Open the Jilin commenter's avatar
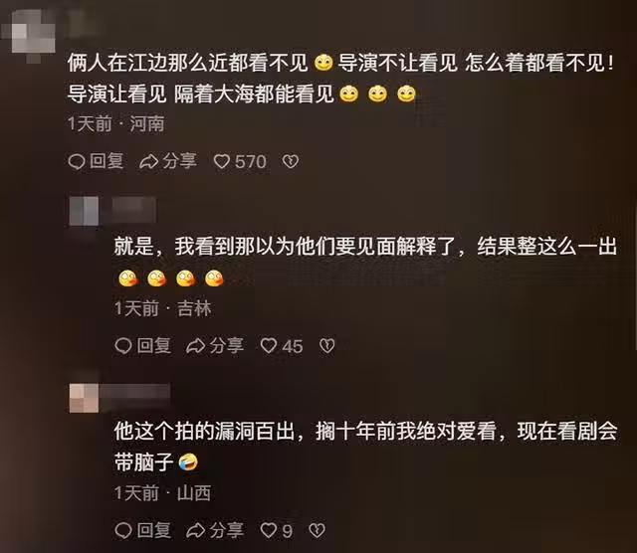The width and height of the screenshot is (637, 553). click(84, 211)
